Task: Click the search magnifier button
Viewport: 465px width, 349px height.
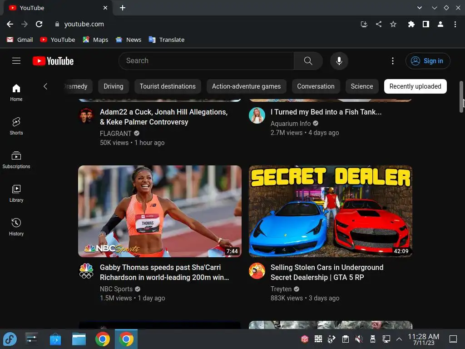Action: [308, 61]
